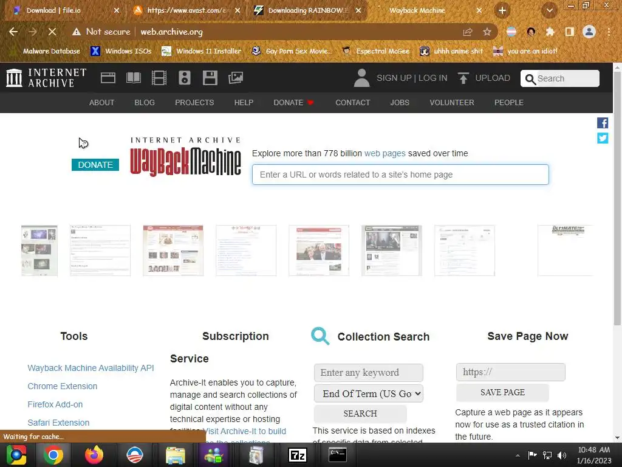The image size is (622, 467).
Task: Open the Texts book icon
Action: click(134, 78)
